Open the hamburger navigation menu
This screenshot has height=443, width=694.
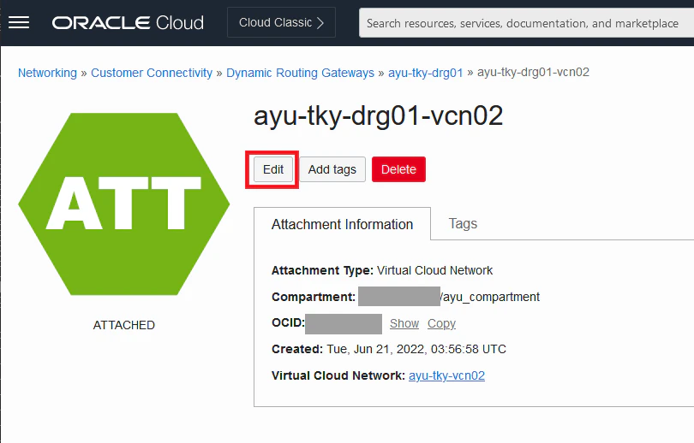tap(19, 22)
